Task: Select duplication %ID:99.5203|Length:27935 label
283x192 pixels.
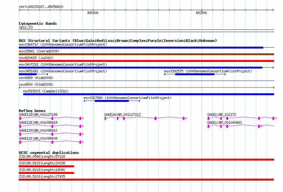Action: click(x=42, y=176)
